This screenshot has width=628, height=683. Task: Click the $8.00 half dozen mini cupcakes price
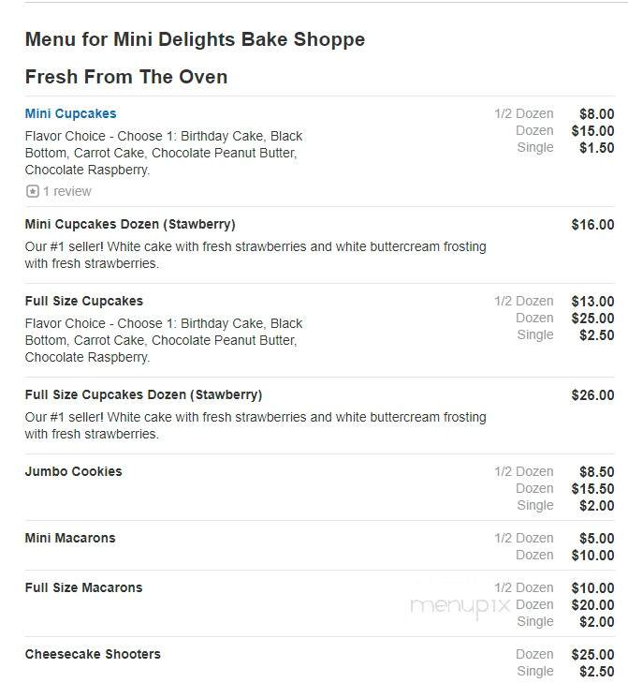coord(597,114)
